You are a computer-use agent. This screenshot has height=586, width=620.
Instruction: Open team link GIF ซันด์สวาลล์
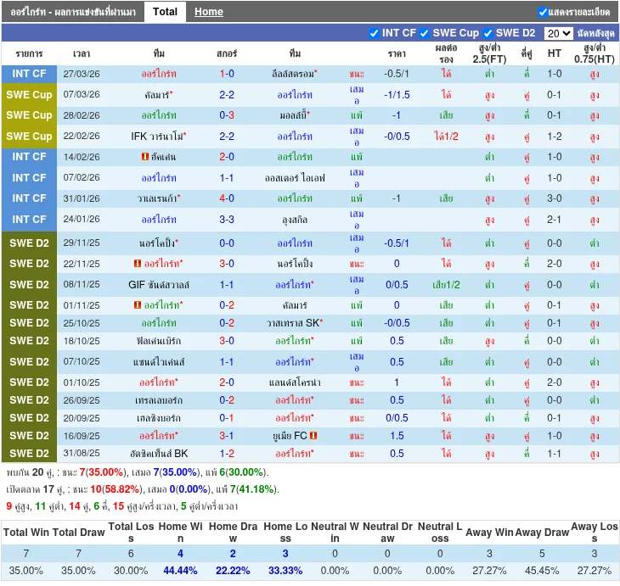(159, 285)
